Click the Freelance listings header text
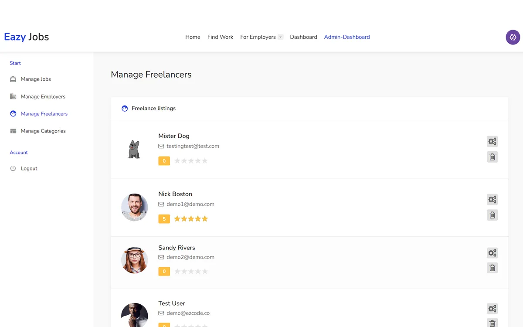This screenshot has width=523, height=327. tap(153, 109)
